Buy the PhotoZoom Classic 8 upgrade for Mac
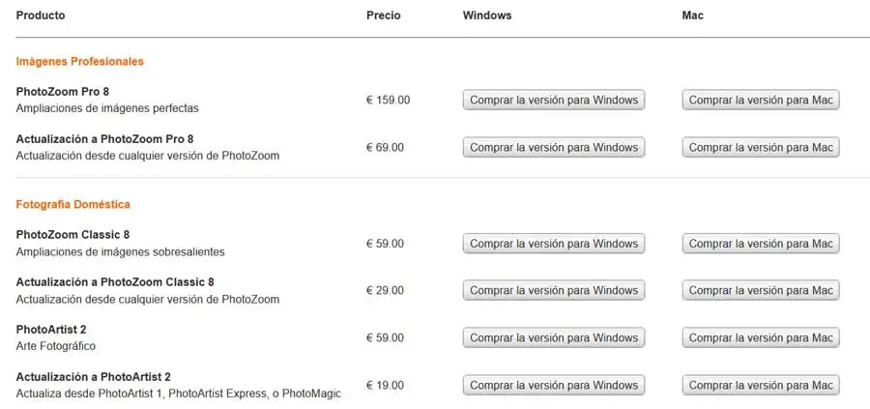 (761, 290)
